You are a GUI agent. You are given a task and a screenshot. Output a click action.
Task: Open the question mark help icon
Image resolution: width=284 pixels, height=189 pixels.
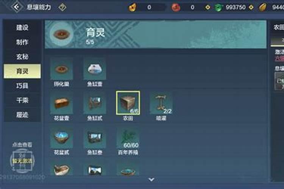click(62, 8)
